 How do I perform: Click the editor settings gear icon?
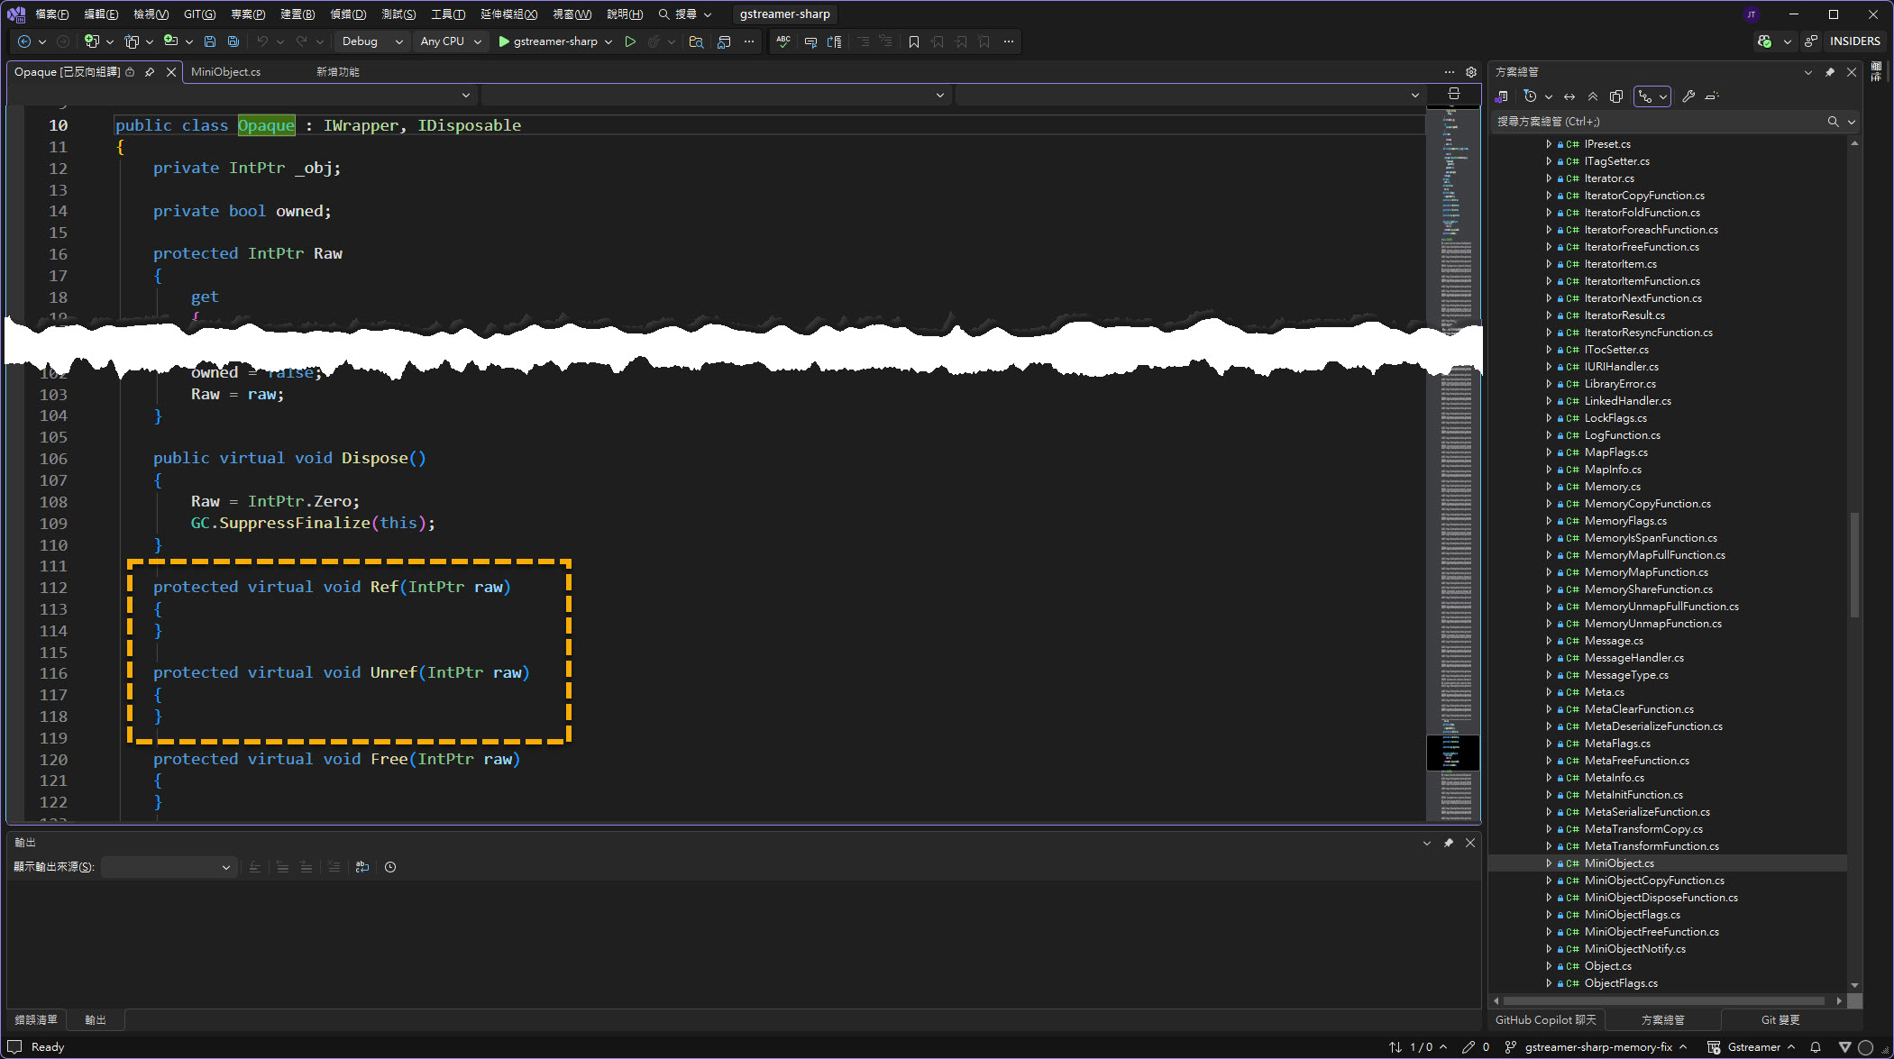click(x=1471, y=72)
